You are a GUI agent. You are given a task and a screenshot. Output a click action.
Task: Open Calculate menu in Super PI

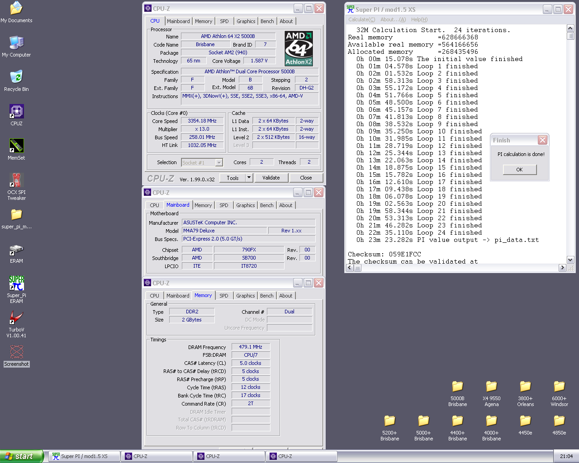361,19
